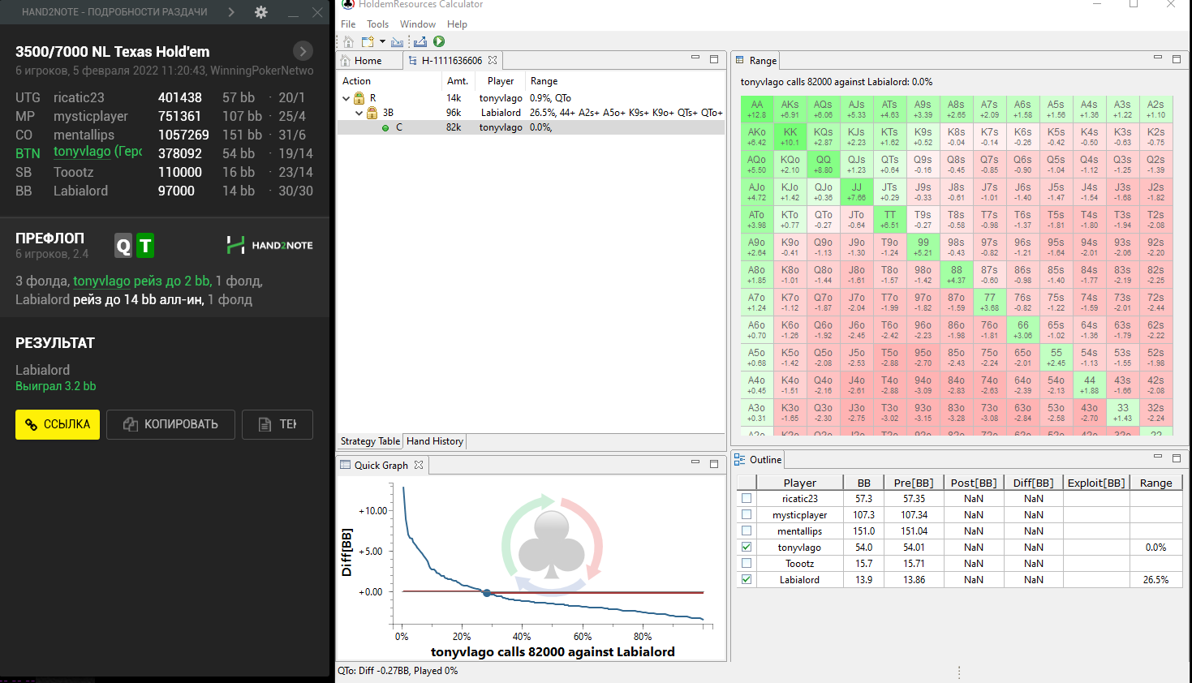Maximize the strategy tree panel
Screen dimensions: 1192x683
(714, 58)
